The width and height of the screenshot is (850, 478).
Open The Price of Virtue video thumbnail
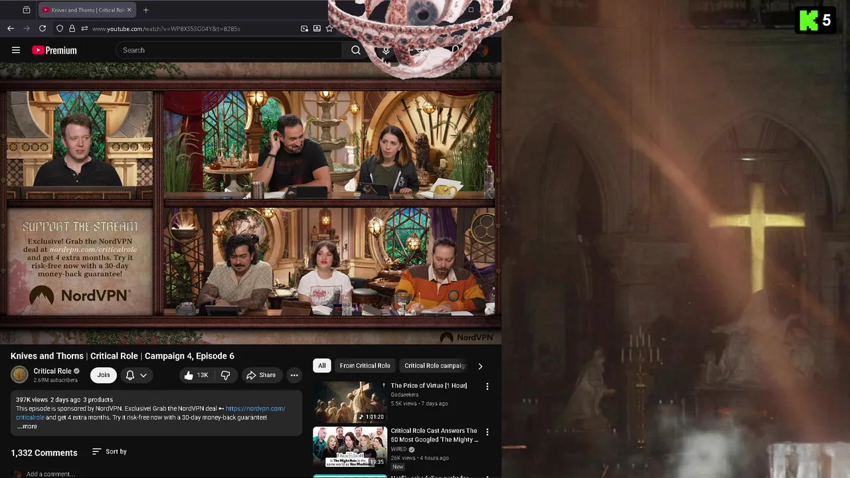click(350, 402)
